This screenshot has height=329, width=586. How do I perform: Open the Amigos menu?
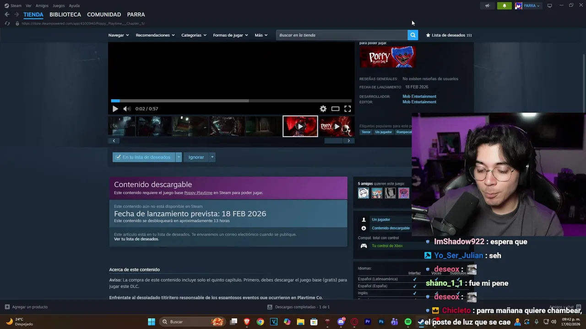(x=42, y=5)
